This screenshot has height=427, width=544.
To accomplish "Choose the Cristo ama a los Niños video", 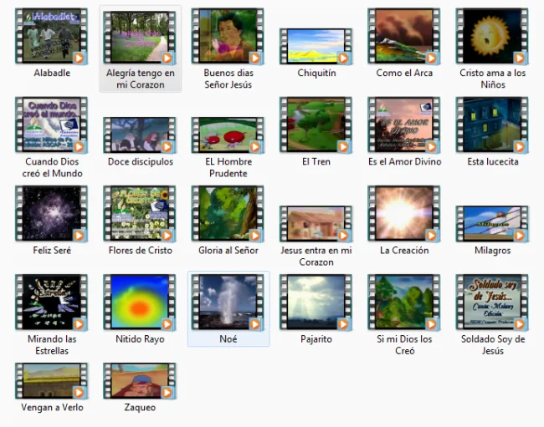I will (x=492, y=37).
